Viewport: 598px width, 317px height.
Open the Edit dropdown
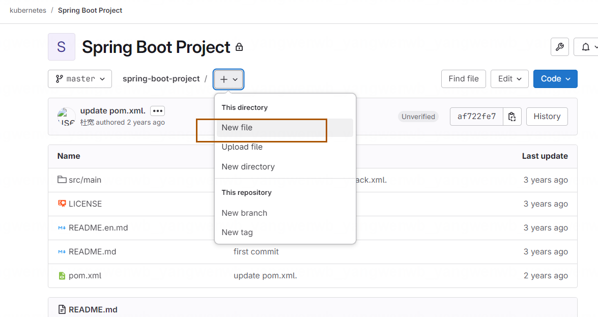[x=509, y=78]
